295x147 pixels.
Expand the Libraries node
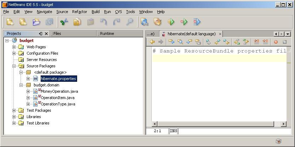(14, 117)
